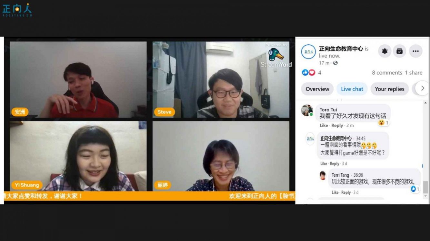This screenshot has width=430, height=241.
Task: Like Toro Tui's comment
Action: coord(324,125)
